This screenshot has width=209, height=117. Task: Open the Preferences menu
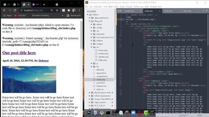tap(138, 6)
